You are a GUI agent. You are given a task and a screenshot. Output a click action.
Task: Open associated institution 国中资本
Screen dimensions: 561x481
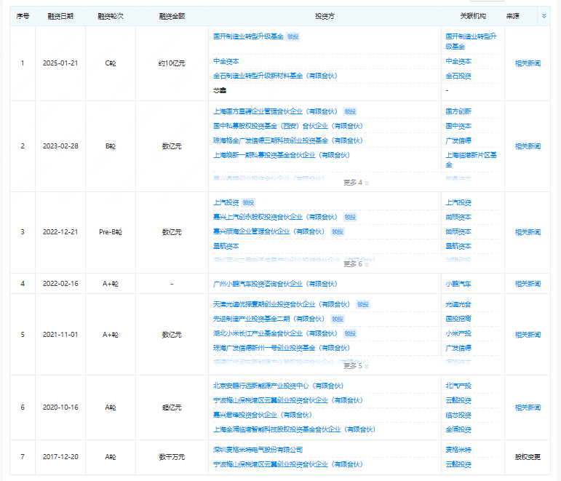pyautogui.click(x=458, y=126)
